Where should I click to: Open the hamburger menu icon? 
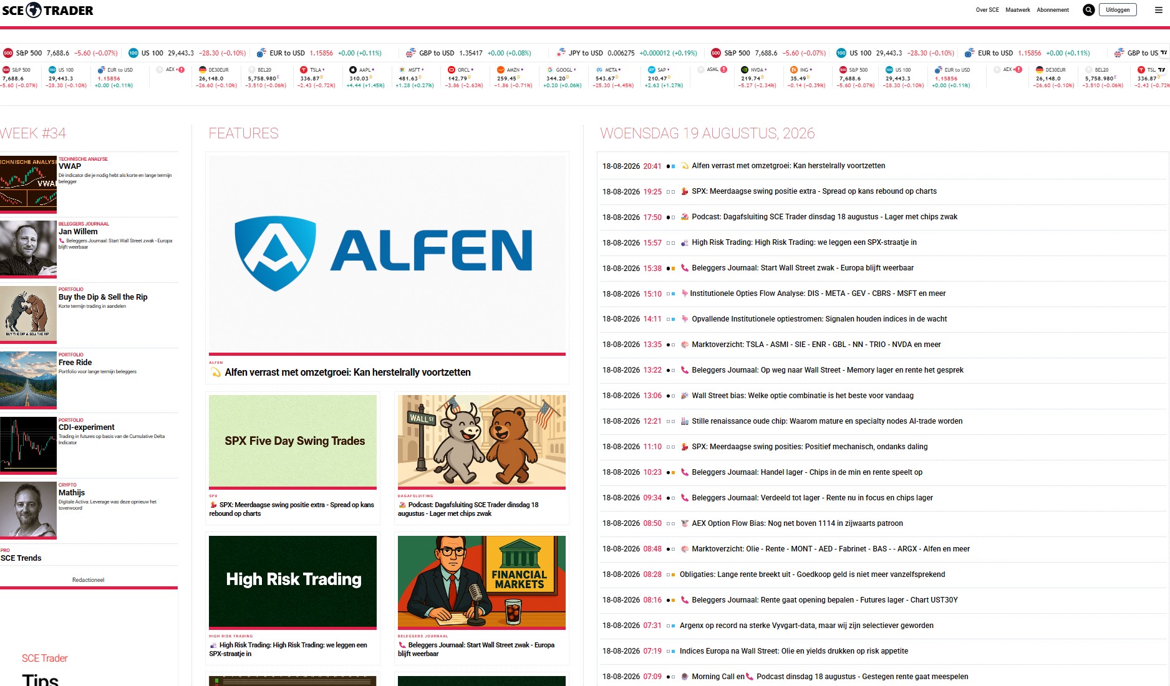[x=1159, y=10]
